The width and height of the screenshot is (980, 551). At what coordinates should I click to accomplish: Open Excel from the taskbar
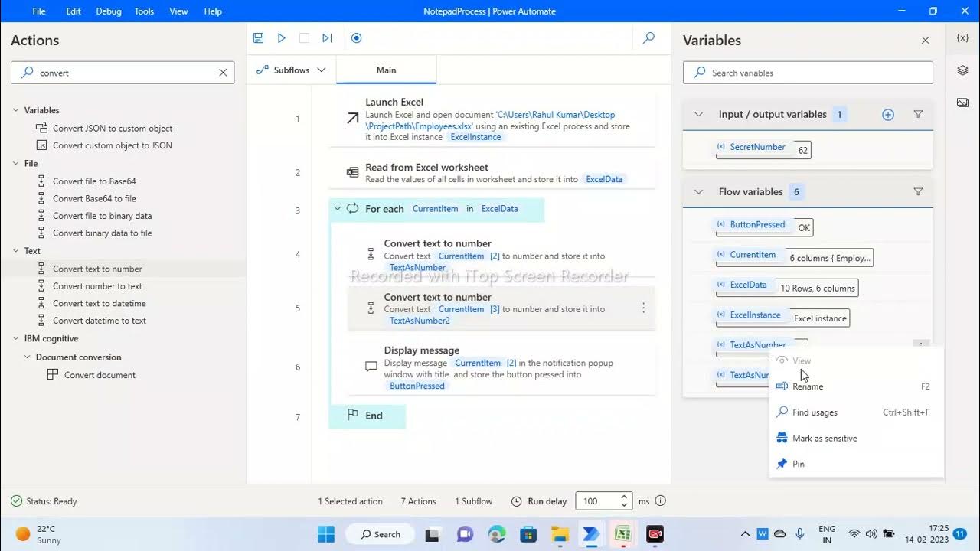[x=622, y=533]
